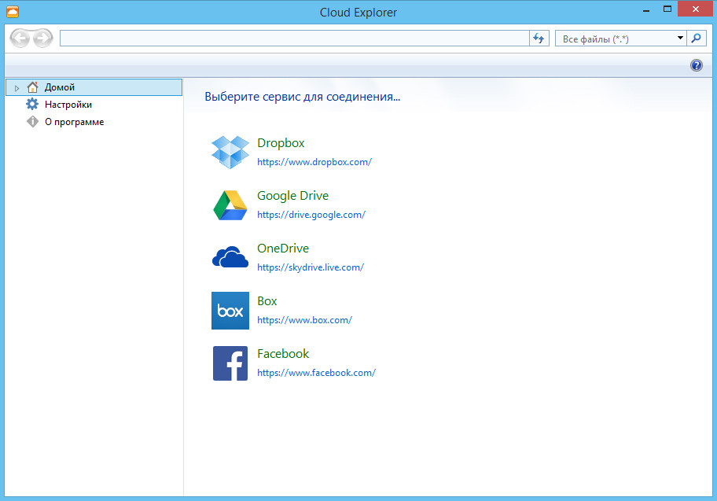This screenshot has width=717, height=501.
Task: Connect to the Dropbox service title
Action: point(281,143)
